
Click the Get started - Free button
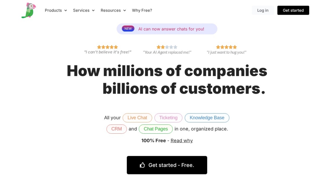pyautogui.click(x=167, y=165)
